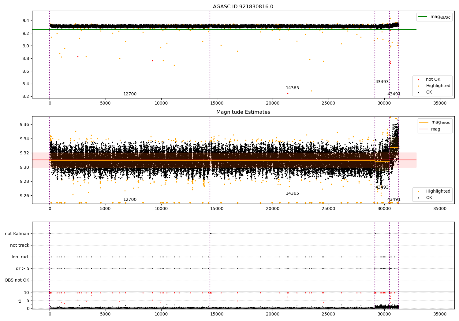
Task: Click the title 'AGASC ID 921830816.0'
Action: (x=243, y=7)
